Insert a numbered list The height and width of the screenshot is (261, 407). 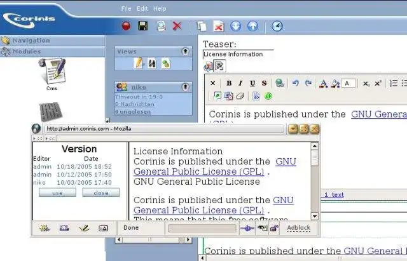[x=394, y=83]
